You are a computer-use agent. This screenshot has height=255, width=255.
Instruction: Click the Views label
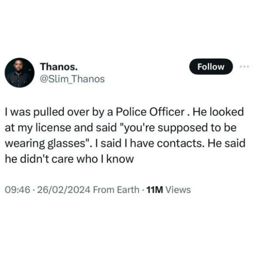[178, 190]
